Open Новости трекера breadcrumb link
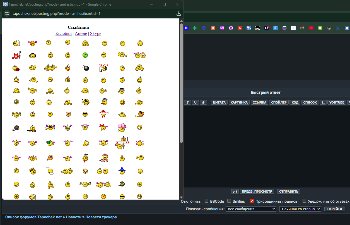Screen dimensions: 350x225 coord(101,217)
